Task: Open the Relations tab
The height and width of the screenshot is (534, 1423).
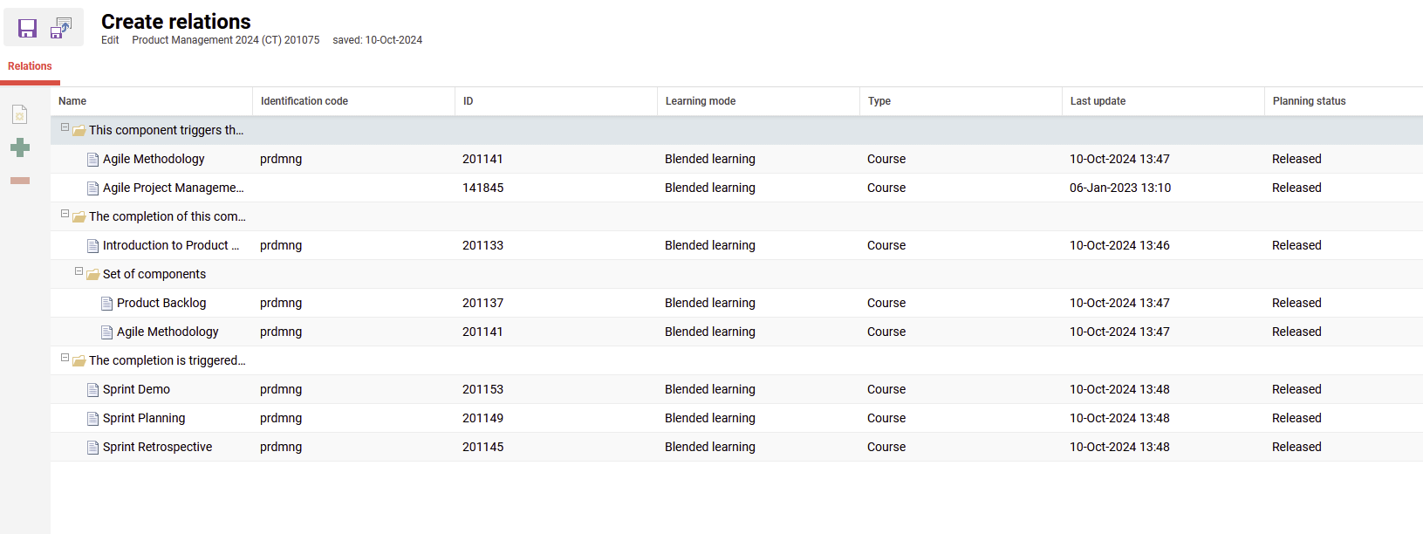Action: click(x=30, y=66)
